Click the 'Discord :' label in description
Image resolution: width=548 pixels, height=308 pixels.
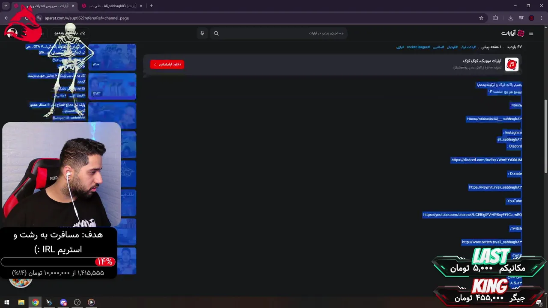point(515,146)
